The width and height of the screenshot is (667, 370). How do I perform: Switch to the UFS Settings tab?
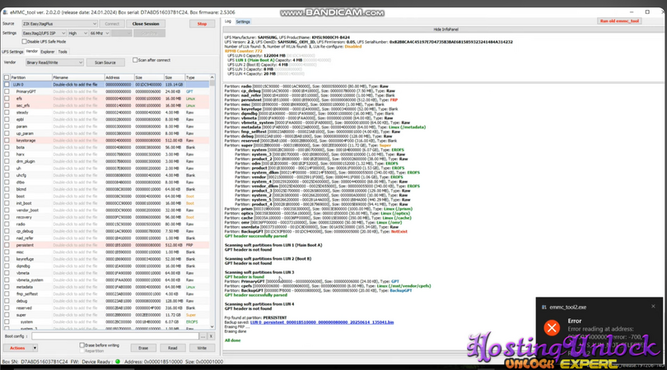[12, 52]
